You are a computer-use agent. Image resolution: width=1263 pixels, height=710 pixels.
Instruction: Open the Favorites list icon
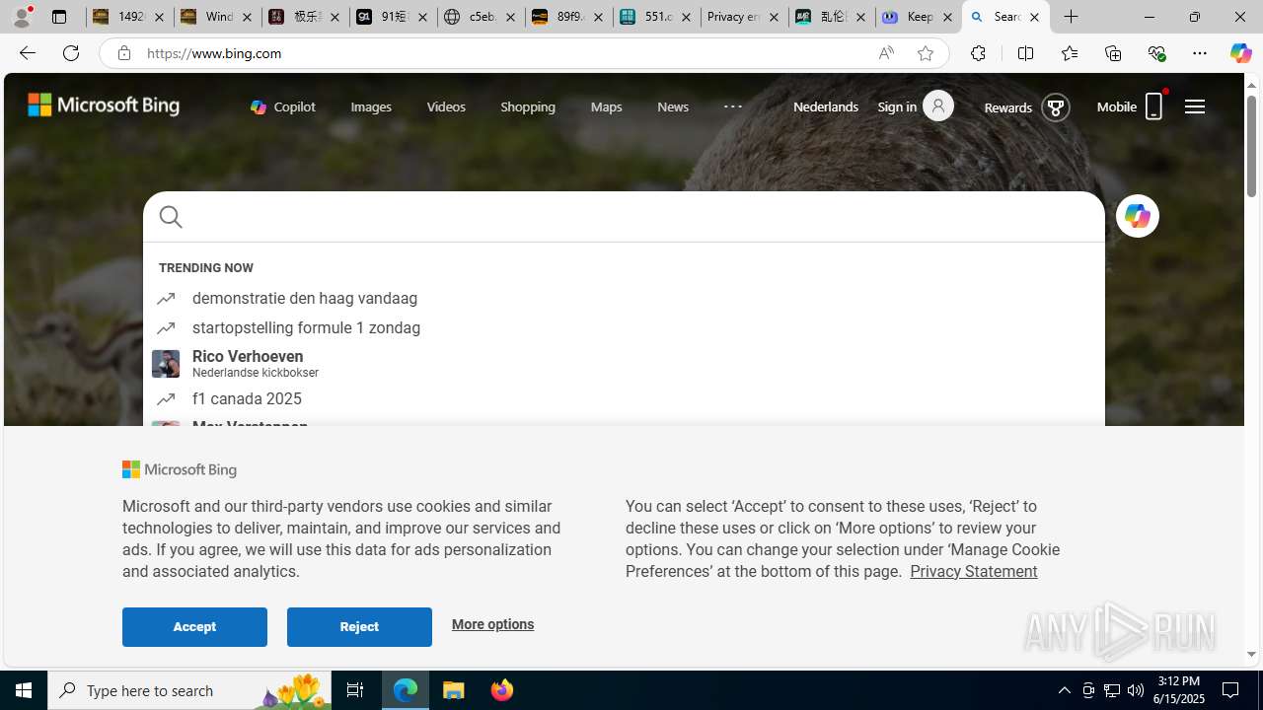pos(1069,53)
